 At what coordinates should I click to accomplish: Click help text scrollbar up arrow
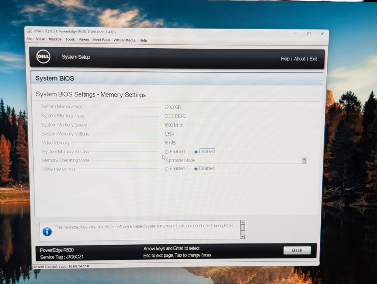[242, 223]
